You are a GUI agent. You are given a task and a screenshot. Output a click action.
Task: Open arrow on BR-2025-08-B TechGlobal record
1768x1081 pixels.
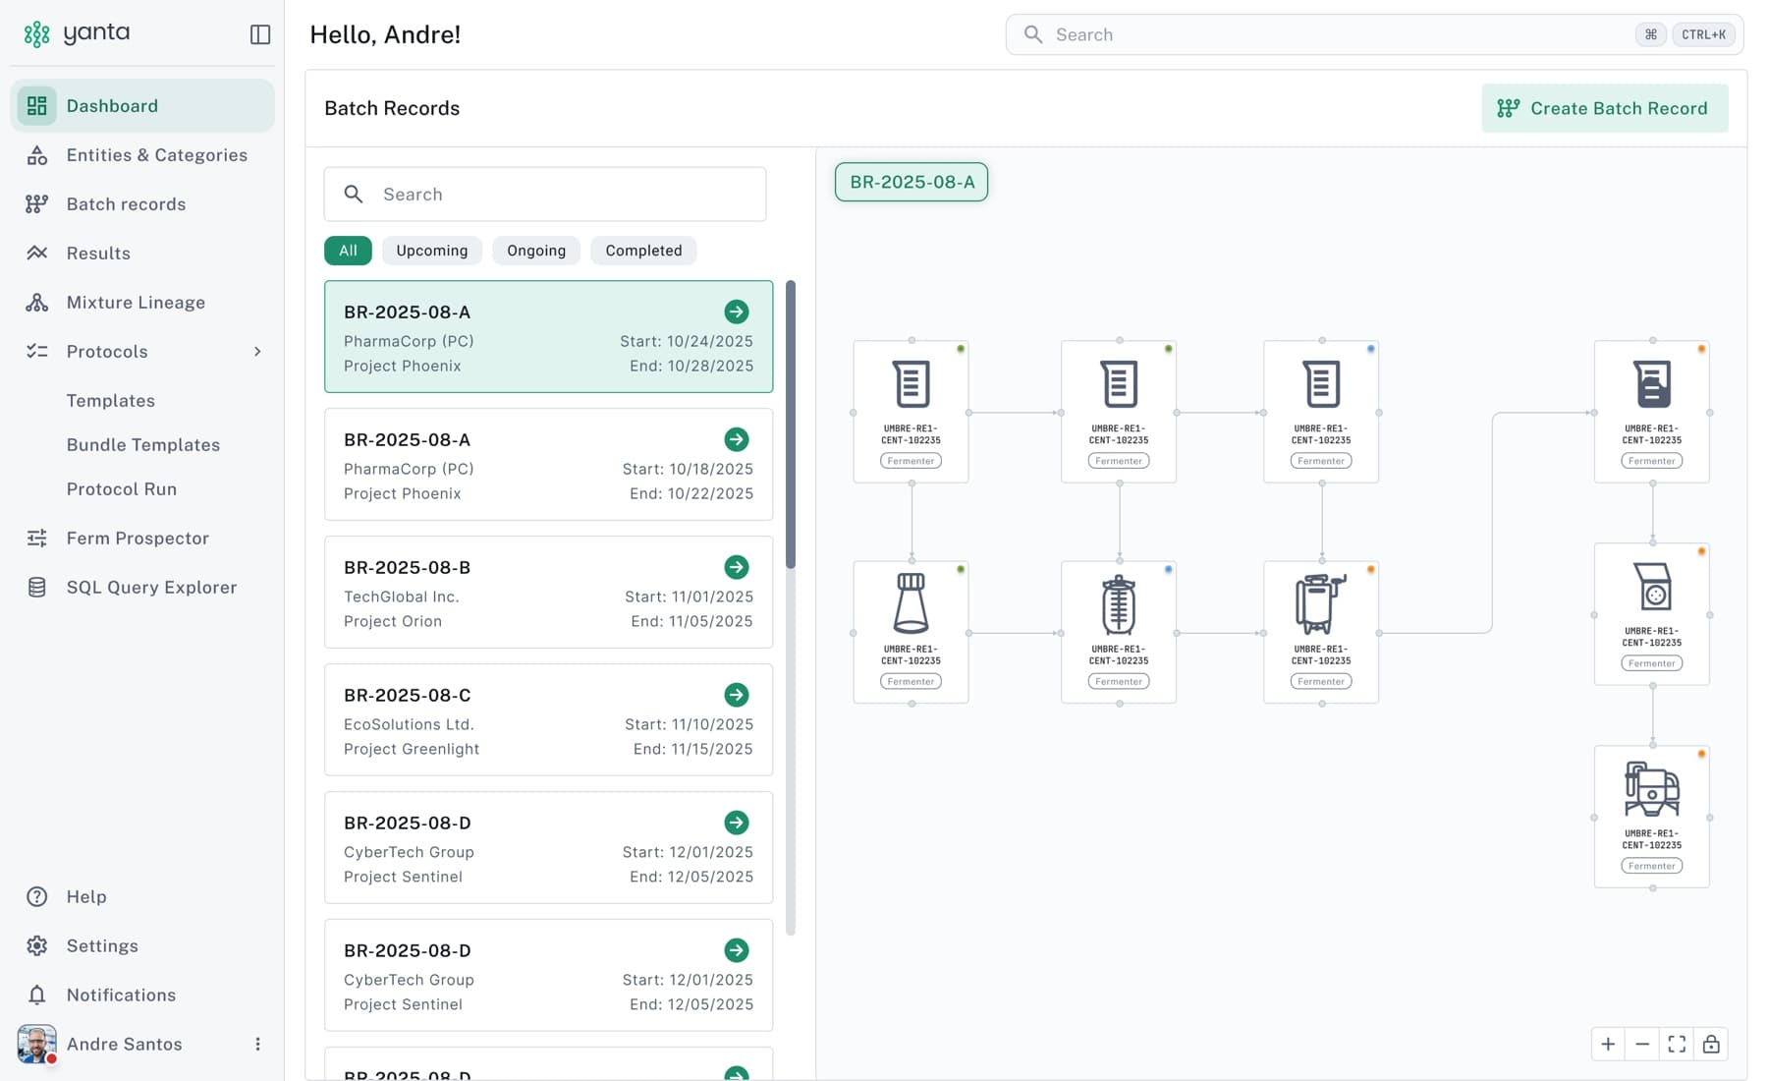pos(737,568)
